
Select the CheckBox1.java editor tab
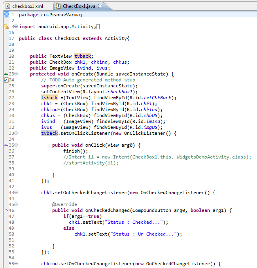pyautogui.click(x=79, y=6)
